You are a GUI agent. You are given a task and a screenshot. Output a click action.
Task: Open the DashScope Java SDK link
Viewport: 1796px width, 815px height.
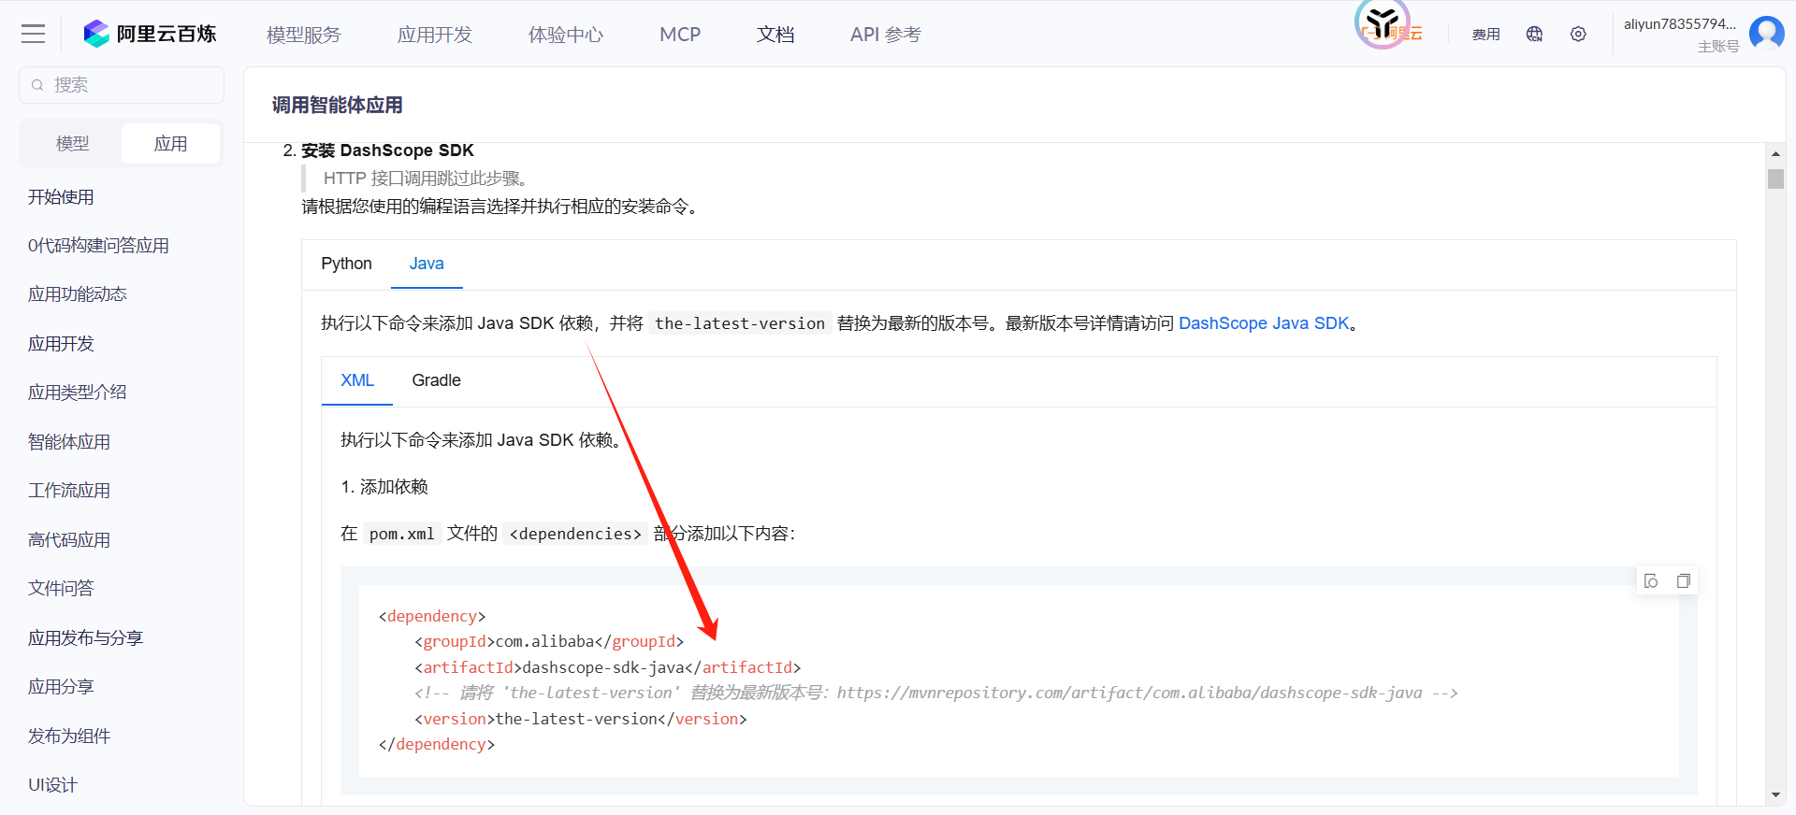pyautogui.click(x=1264, y=323)
